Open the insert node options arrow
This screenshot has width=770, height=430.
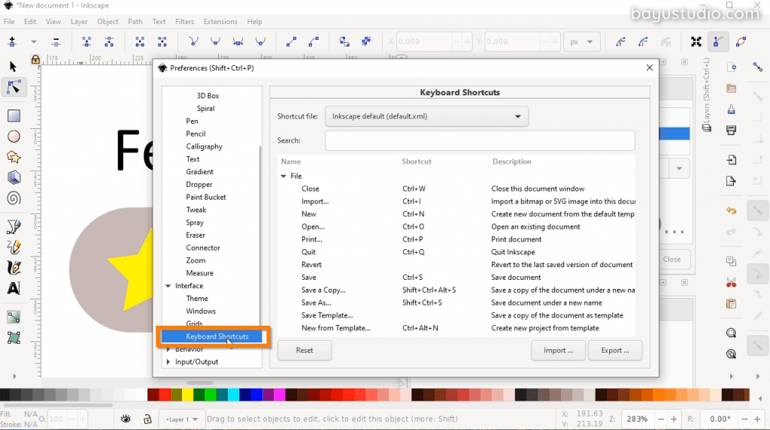(x=33, y=42)
